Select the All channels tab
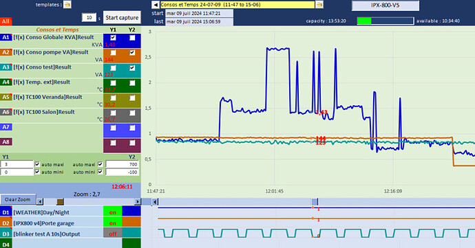The image size is (475, 248). (6, 21)
